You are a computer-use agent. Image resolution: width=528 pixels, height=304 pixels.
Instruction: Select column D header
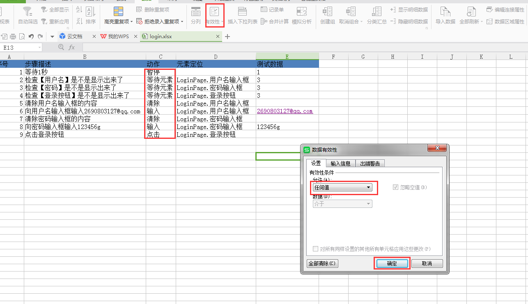point(216,57)
